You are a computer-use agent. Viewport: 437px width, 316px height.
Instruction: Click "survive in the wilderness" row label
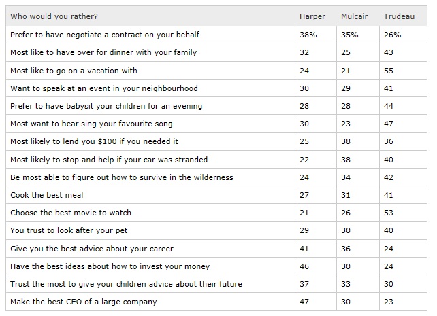tap(122, 177)
